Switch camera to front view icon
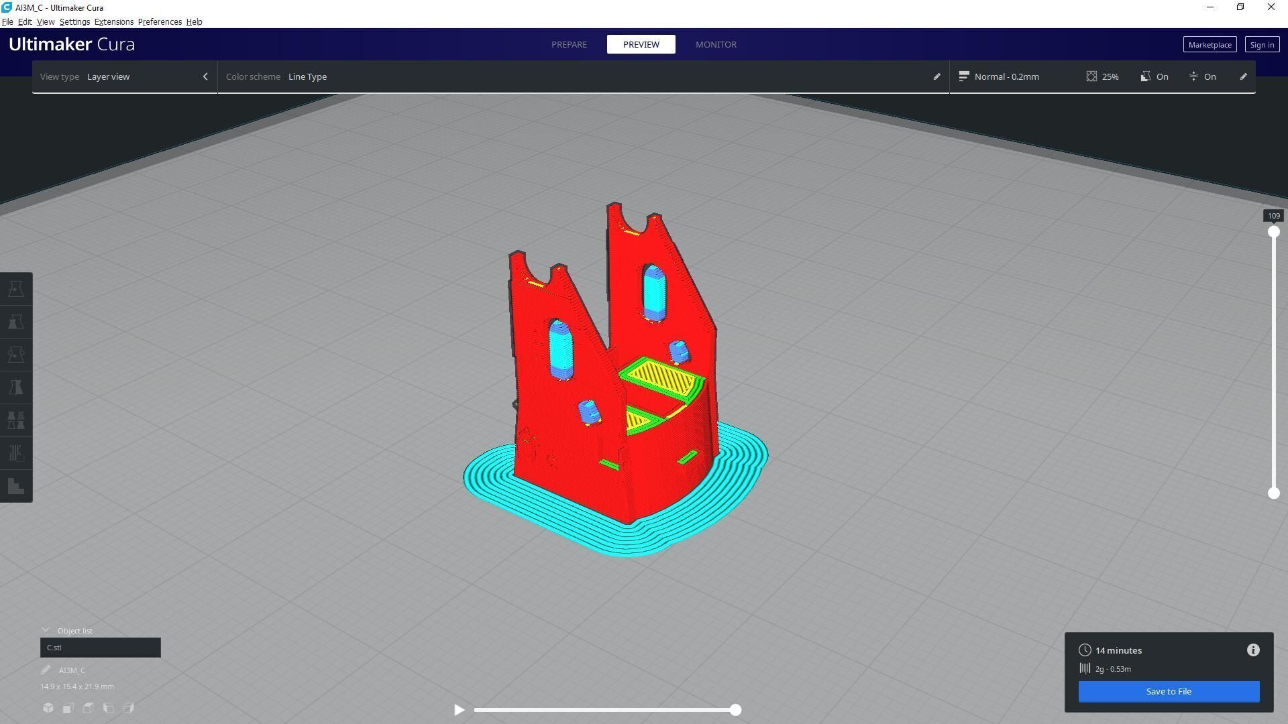 point(68,708)
